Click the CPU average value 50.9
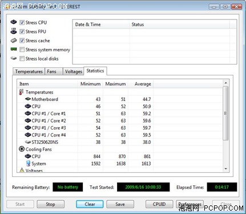The image size is (246, 214). [147, 106]
